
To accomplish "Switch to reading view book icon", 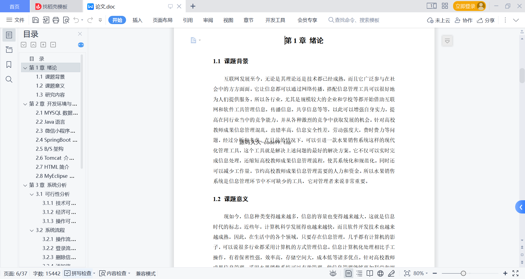I will pyautogui.click(x=370, y=273).
